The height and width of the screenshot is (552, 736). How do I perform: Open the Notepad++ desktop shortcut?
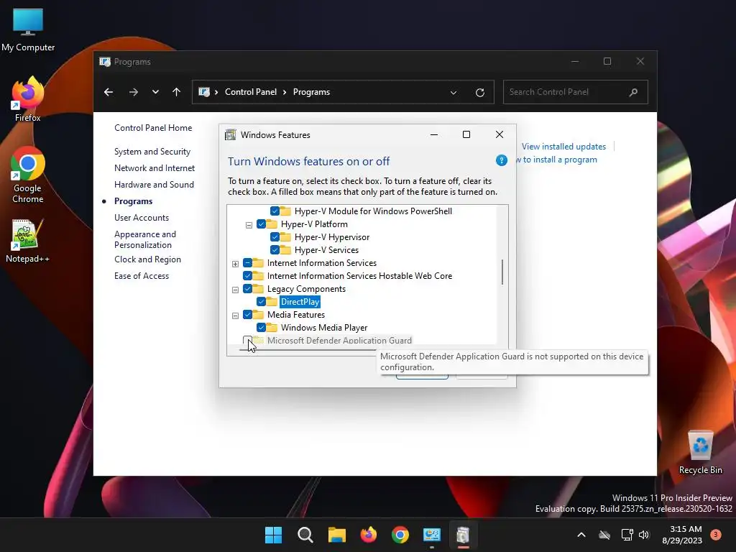point(28,240)
